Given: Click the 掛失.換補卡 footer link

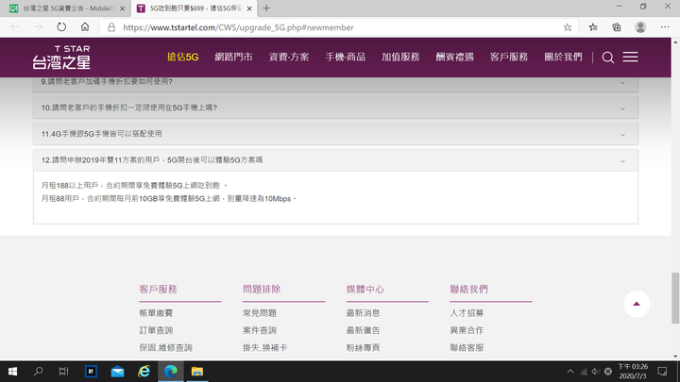Looking at the screenshot, I should [265, 347].
